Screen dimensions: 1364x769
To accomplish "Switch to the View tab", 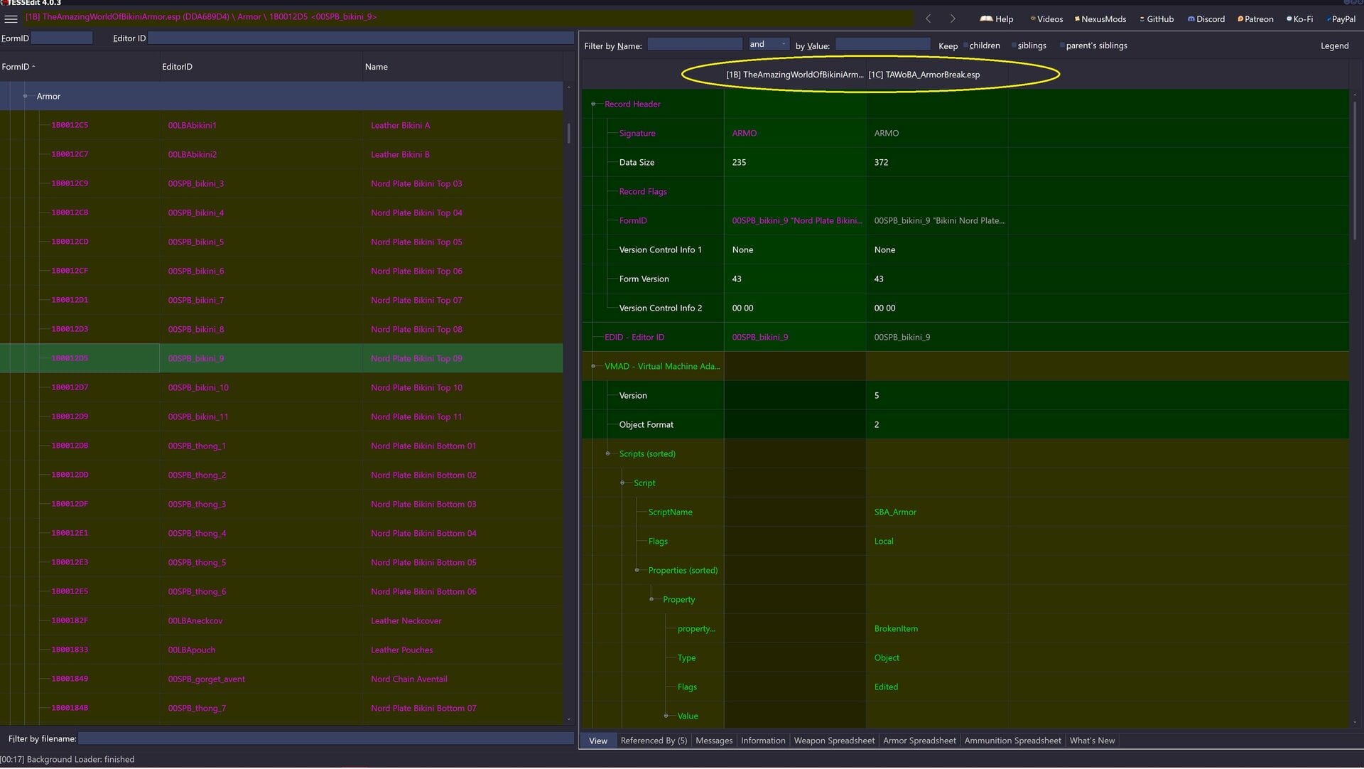I will pyautogui.click(x=598, y=741).
